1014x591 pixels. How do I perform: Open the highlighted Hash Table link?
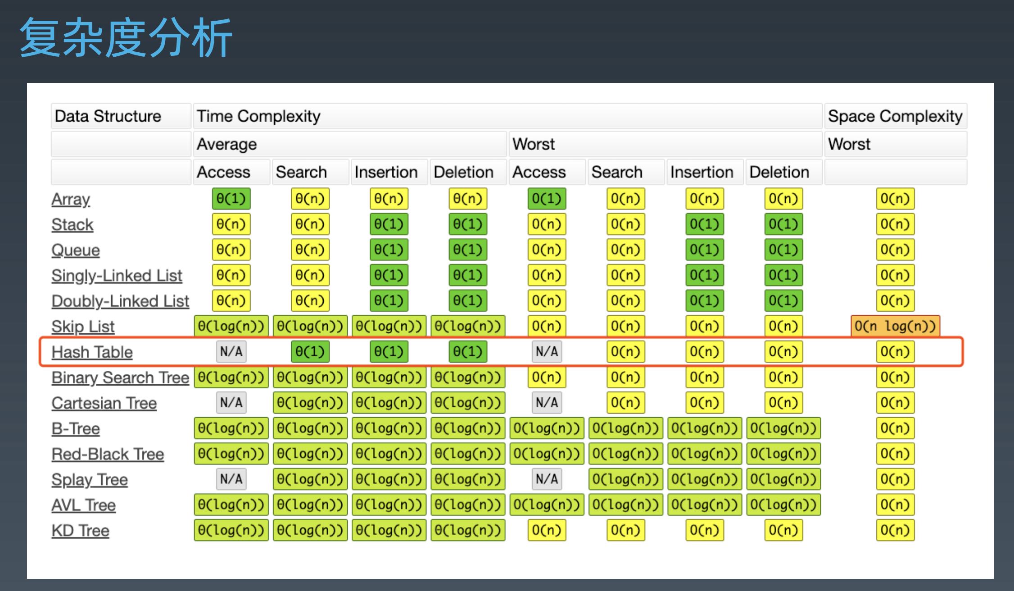pos(92,352)
